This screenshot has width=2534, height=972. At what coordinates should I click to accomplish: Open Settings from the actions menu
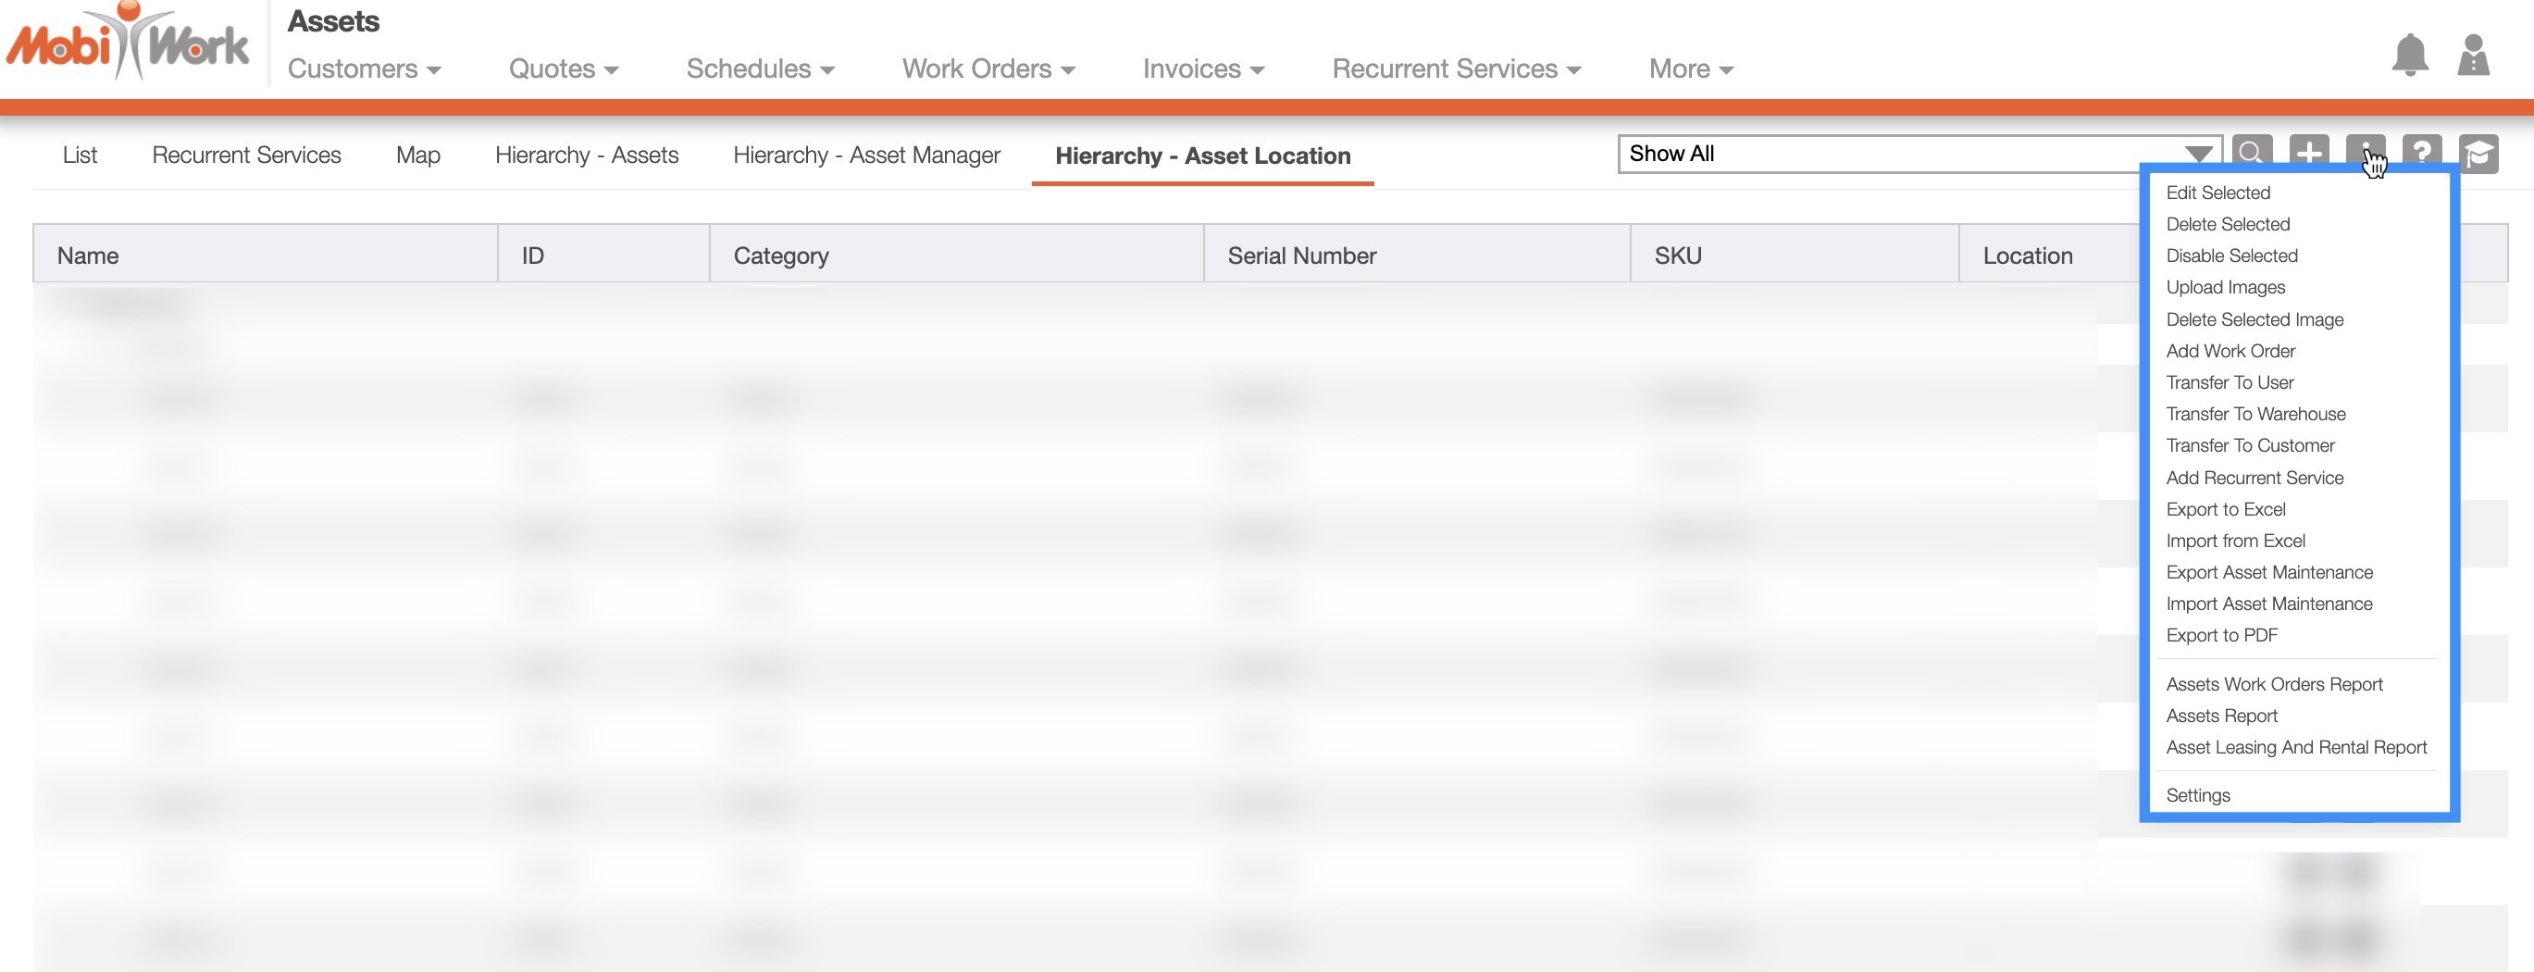click(x=2197, y=796)
